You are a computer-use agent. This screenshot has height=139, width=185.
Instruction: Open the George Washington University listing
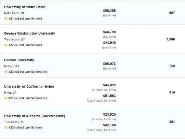coord(29,33)
